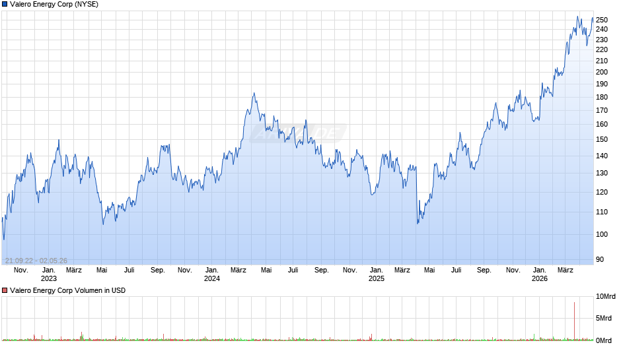
Task: Click the März label of year 2024
Action: click(238, 270)
